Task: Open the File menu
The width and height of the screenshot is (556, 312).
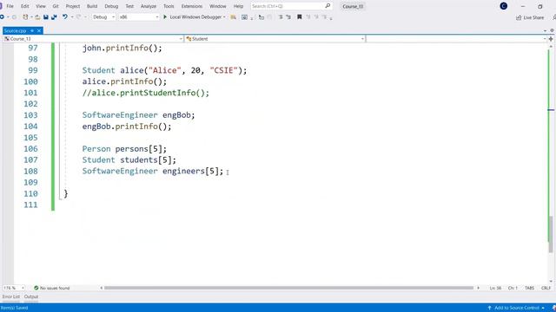Action: [10, 6]
